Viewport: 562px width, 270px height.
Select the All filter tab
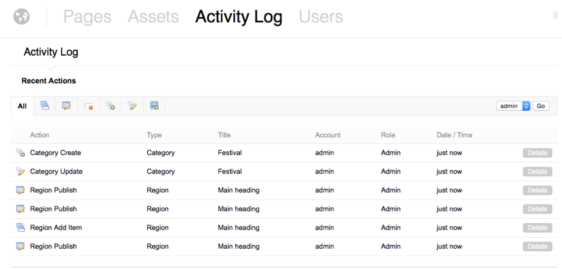click(22, 106)
